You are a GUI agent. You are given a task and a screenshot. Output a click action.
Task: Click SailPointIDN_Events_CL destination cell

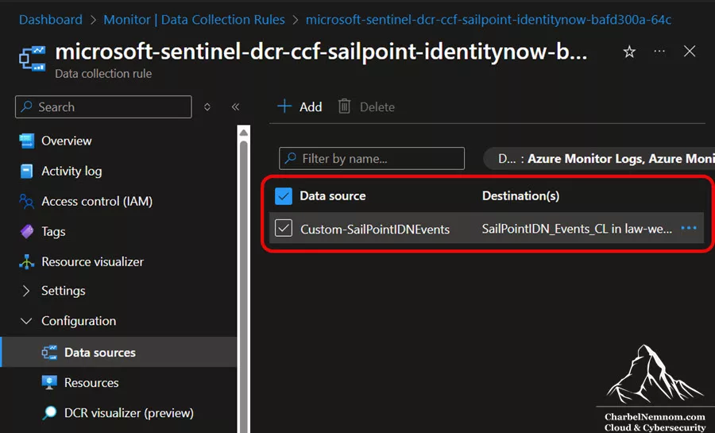point(577,229)
